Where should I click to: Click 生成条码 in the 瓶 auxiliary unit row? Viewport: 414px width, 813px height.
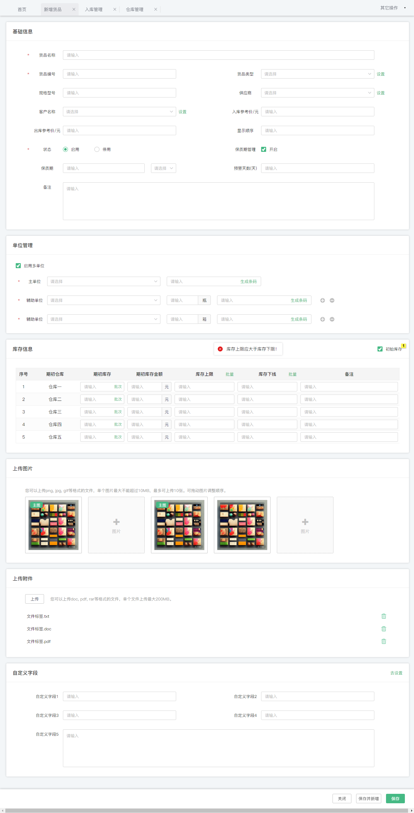pos(299,301)
